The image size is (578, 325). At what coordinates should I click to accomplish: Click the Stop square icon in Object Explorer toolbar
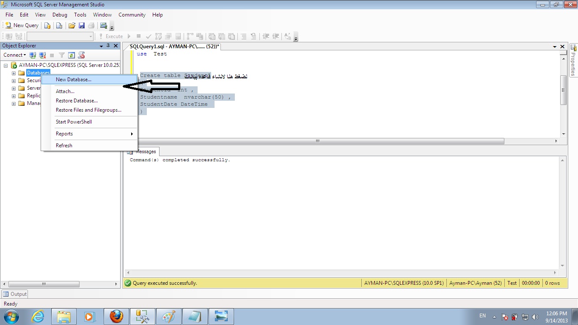(x=52, y=55)
